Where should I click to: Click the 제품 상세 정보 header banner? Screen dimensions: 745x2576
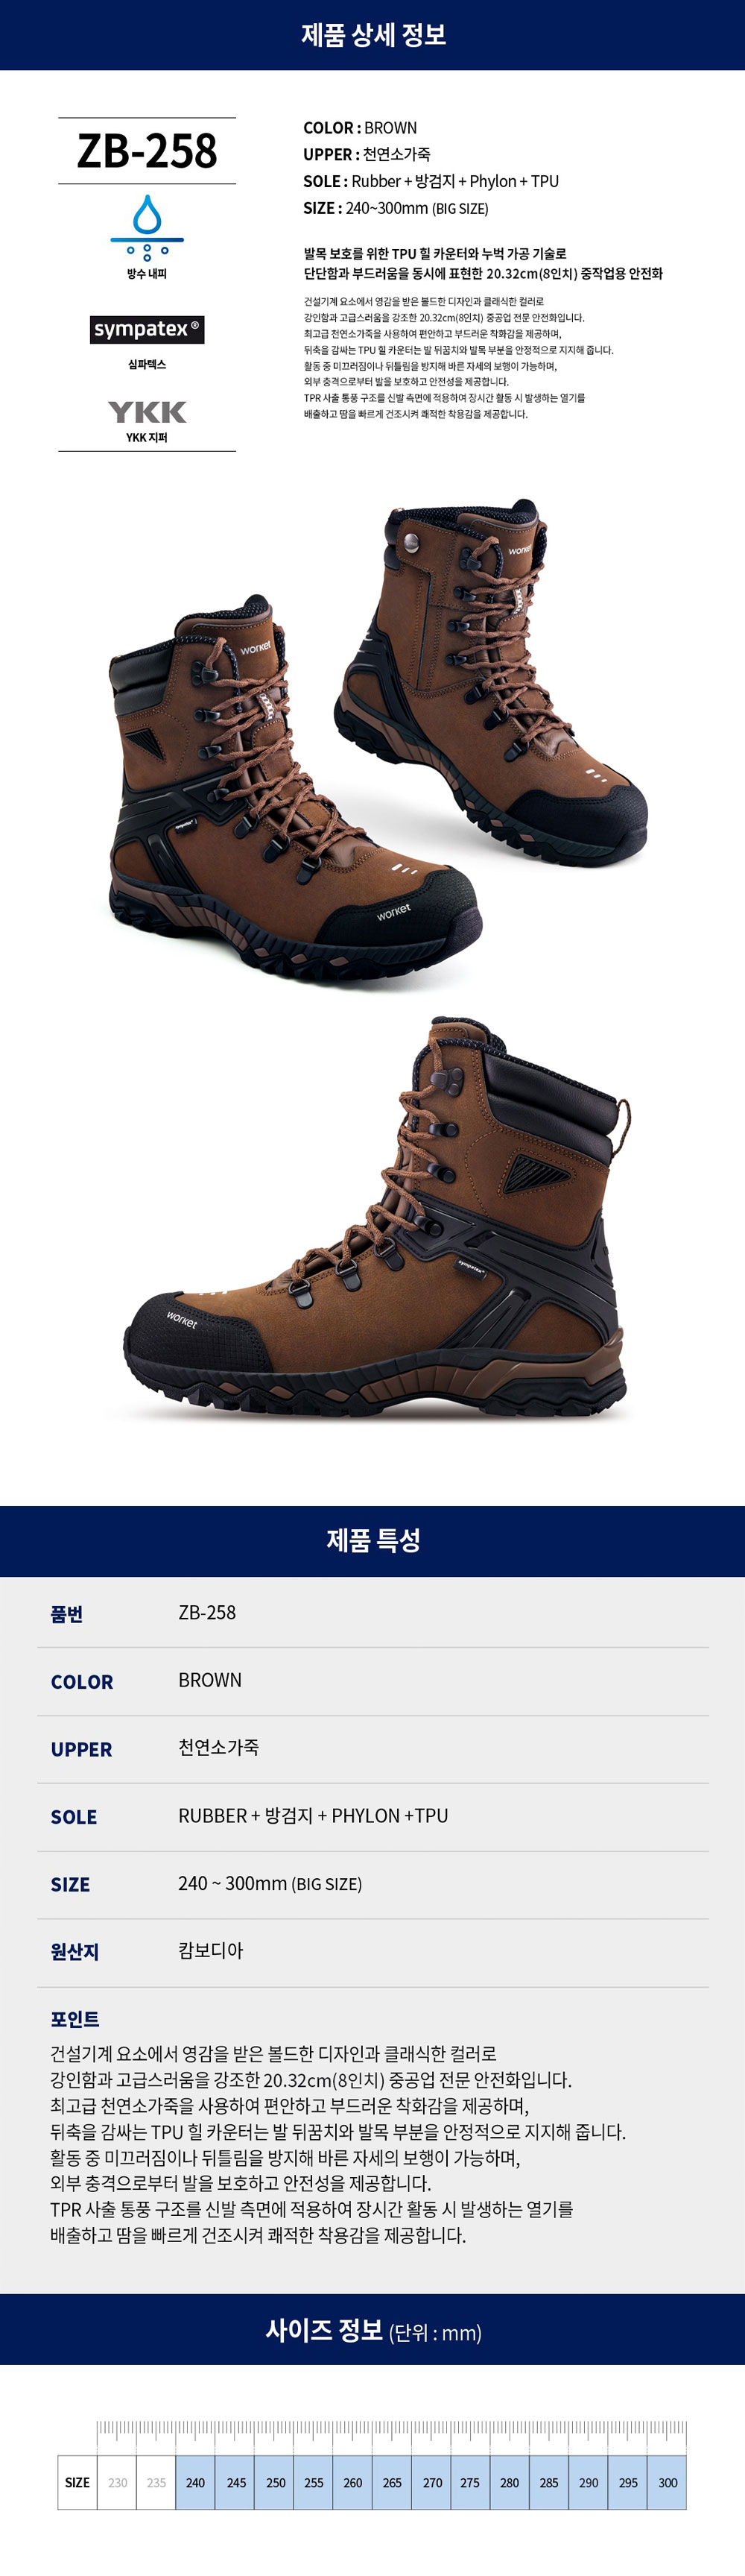tap(372, 35)
